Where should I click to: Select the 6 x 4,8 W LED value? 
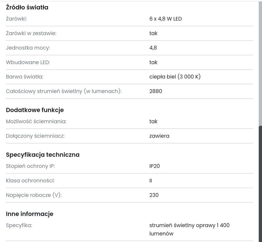tap(165, 19)
